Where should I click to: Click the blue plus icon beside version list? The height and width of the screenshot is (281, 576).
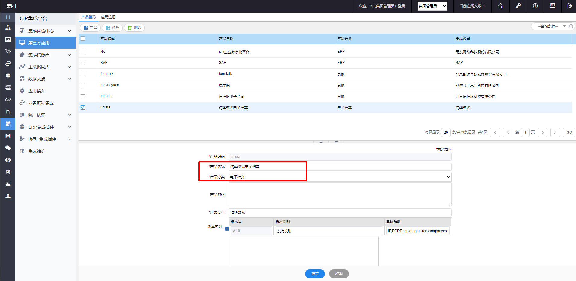point(227,229)
